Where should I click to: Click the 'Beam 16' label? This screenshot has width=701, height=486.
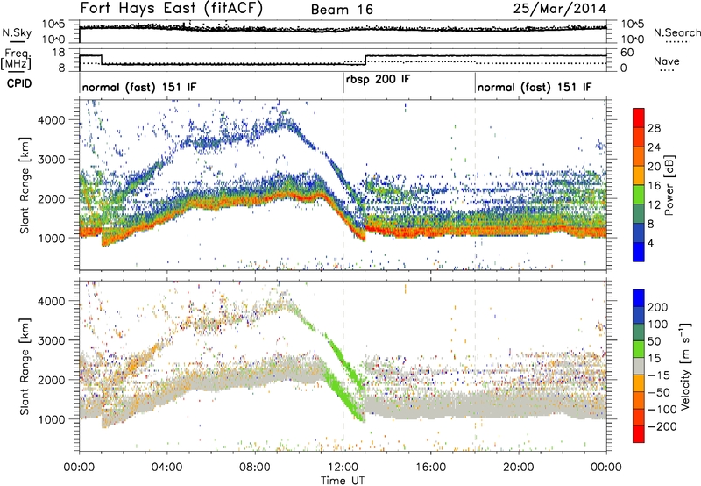click(342, 10)
